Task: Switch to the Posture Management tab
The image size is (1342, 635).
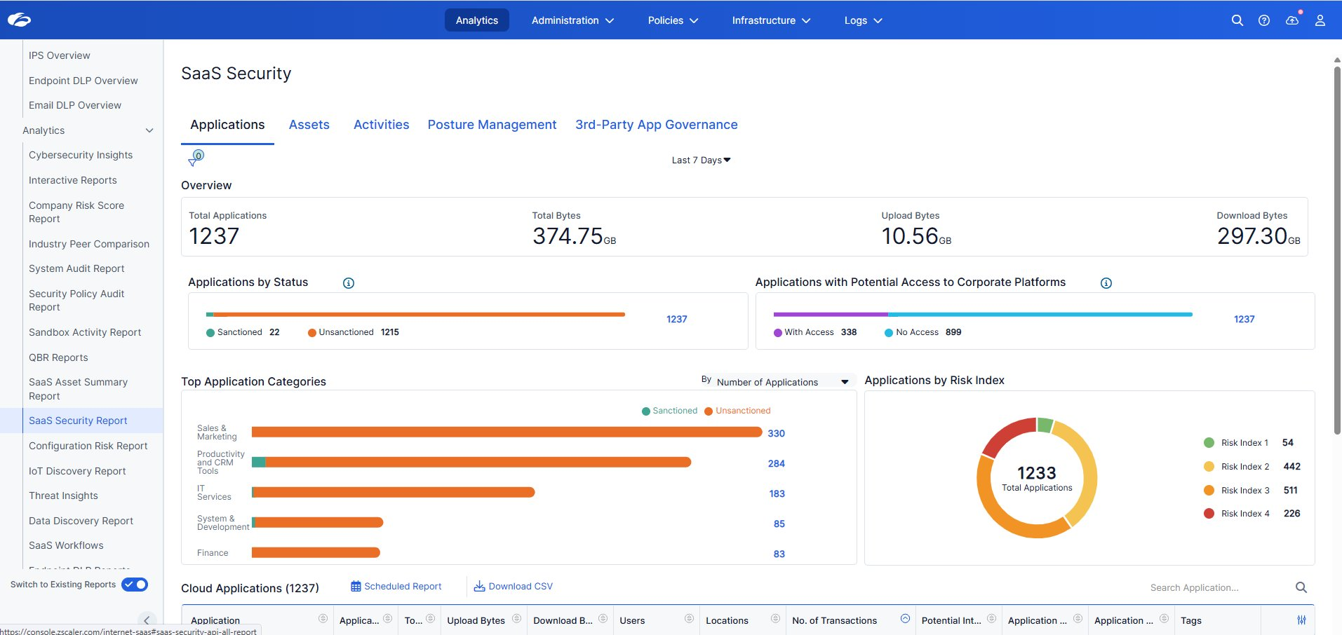Action: point(492,125)
